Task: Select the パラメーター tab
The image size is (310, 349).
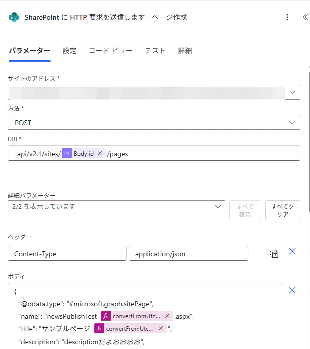Action: click(30, 51)
